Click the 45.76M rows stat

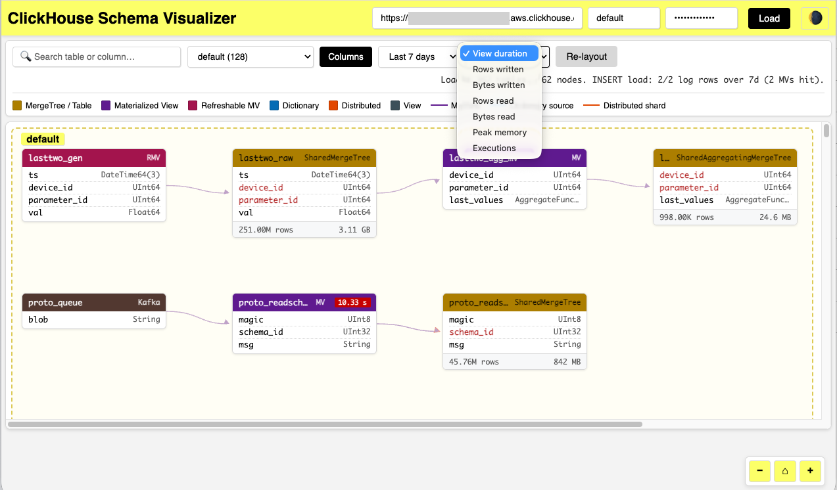coord(474,361)
